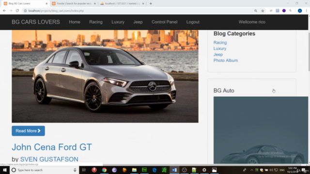
Task: Open Microsoft Word from the taskbar
Action: (174, 170)
